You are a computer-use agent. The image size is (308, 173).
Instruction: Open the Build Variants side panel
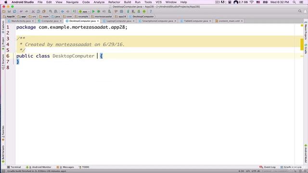click(3, 154)
